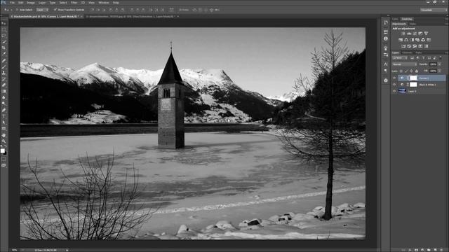Screen dimensions: 449x252
Task: Select the Clone Stamp tool
Action: [4, 73]
